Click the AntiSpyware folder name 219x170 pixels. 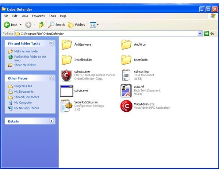(83, 45)
